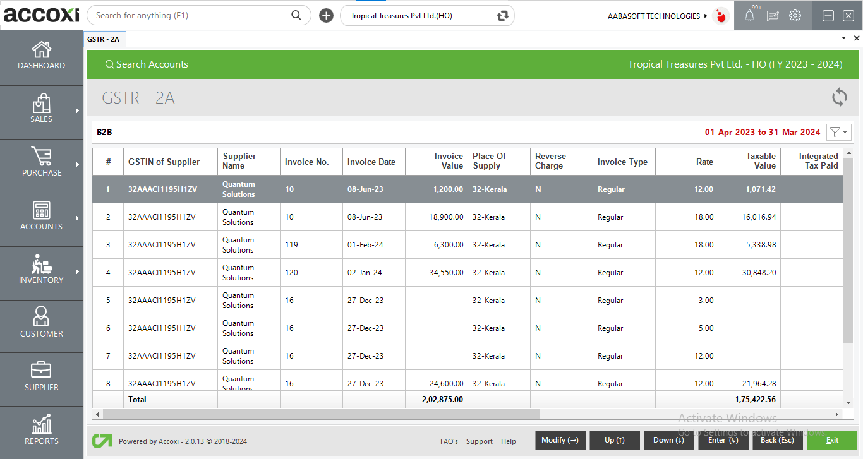The height and width of the screenshot is (459, 863).
Task: Refresh the GSTR-2A report
Action: click(x=839, y=97)
